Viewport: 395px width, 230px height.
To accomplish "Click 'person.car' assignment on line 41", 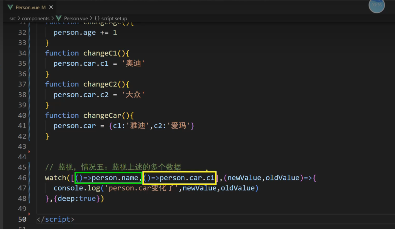I will (75, 126).
